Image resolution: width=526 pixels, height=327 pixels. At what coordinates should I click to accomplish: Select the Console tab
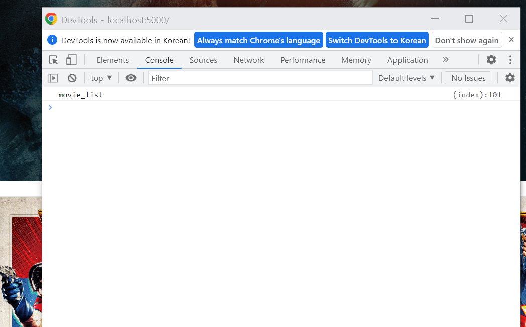click(159, 60)
